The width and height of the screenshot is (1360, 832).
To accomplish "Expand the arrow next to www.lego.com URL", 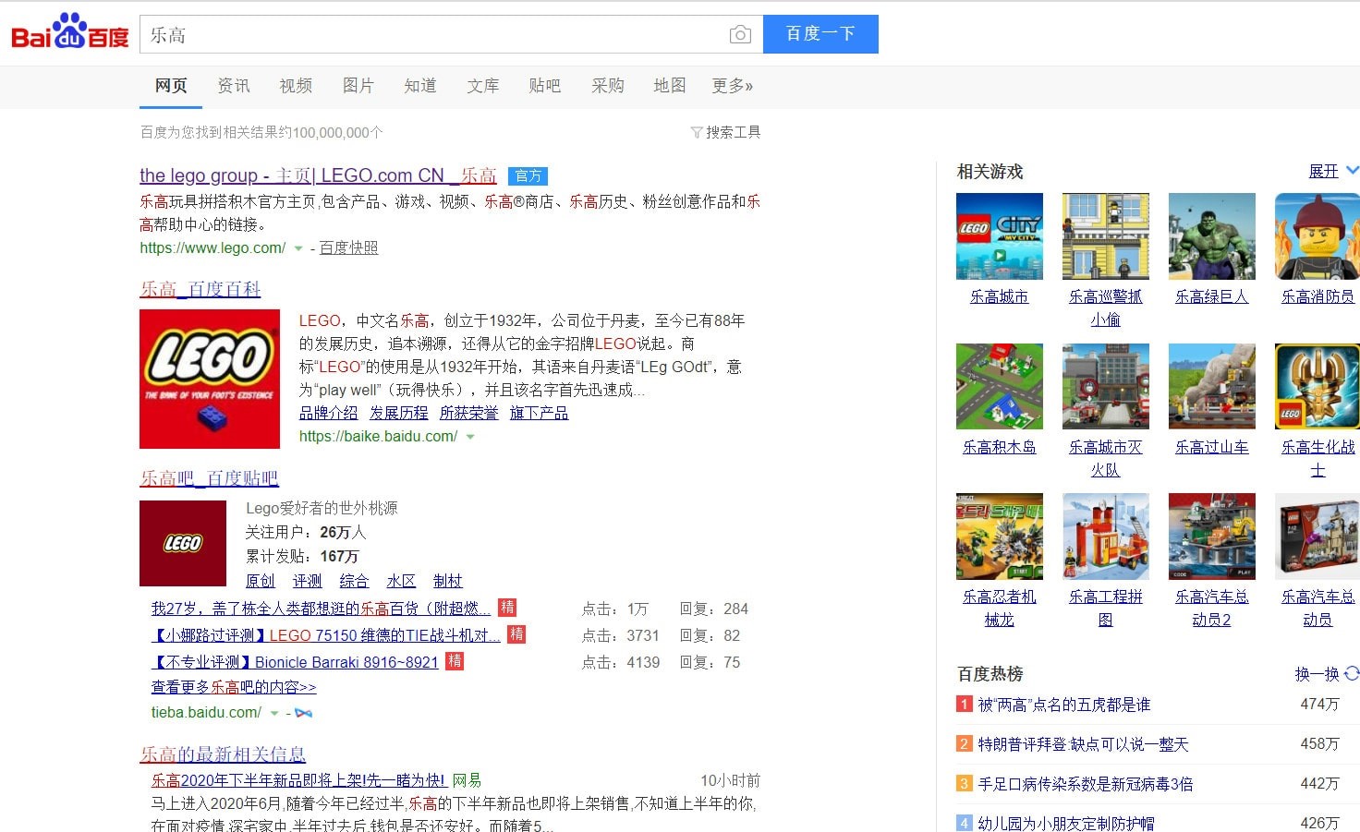I will (297, 248).
